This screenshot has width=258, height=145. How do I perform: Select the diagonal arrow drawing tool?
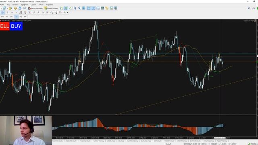pos(34,12)
